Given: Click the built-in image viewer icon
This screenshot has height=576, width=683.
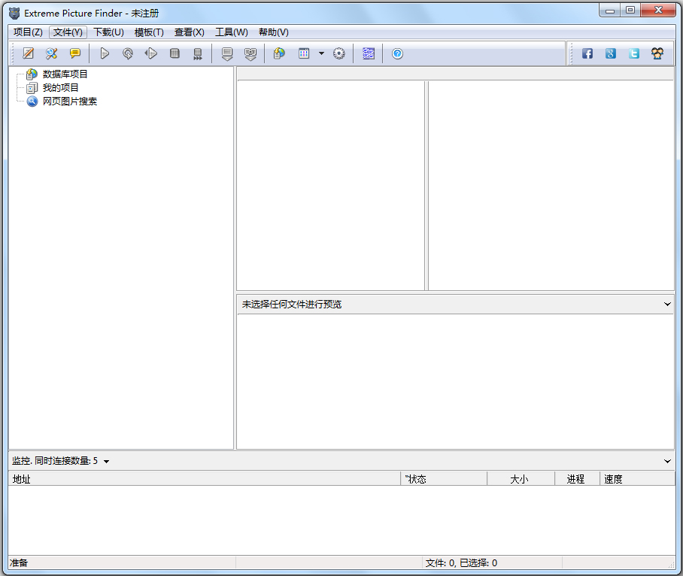Looking at the screenshot, I should [x=368, y=53].
